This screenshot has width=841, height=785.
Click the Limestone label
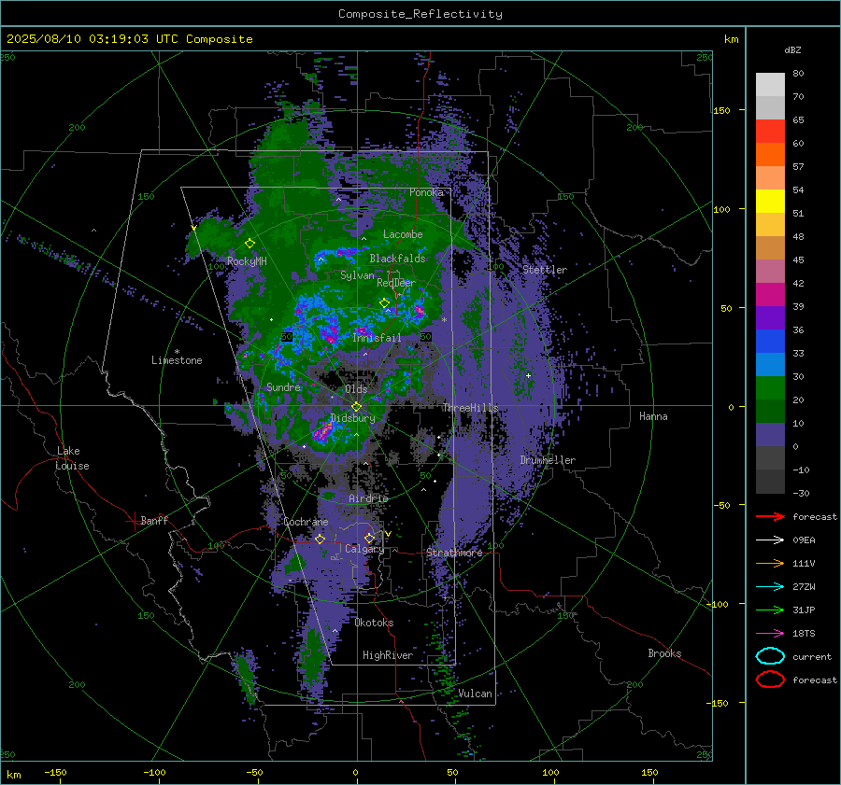(x=177, y=360)
